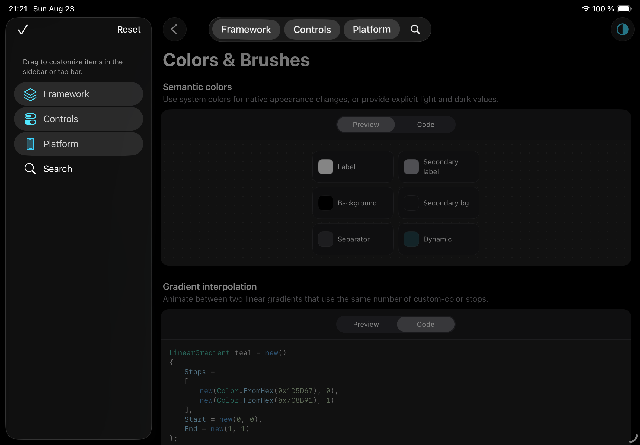Click the Label color swatch

(x=325, y=167)
